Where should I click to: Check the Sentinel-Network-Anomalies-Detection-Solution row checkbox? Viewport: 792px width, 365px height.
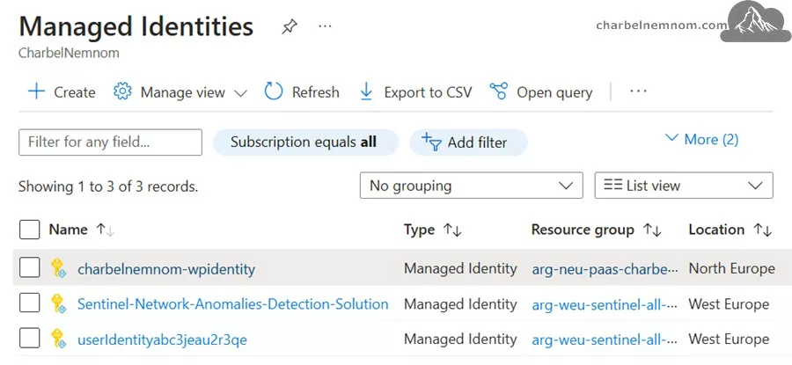point(29,303)
